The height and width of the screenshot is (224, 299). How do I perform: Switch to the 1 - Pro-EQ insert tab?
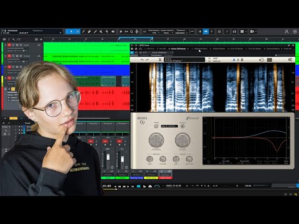(x=149, y=49)
